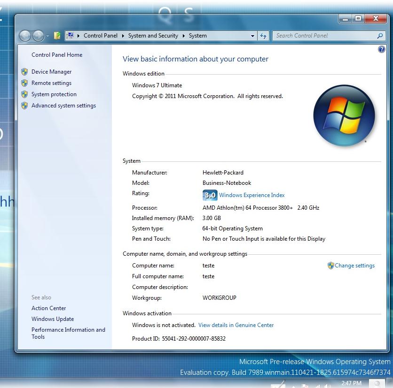Viewport: 393px width, 388px height.
Task: Click the '64-bit Operating System' value
Action: coord(232,228)
